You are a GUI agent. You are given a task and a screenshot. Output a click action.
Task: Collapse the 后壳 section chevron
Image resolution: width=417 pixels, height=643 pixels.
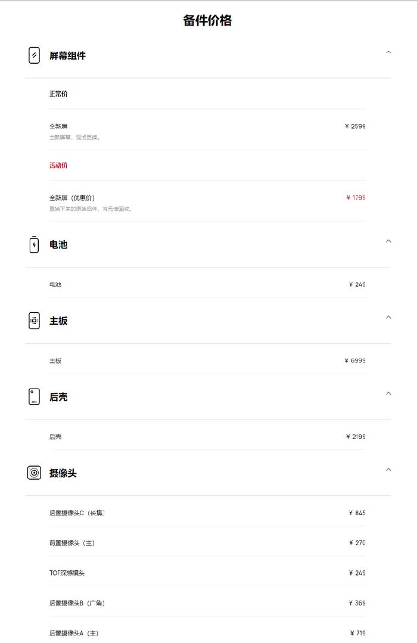pos(388,394)
